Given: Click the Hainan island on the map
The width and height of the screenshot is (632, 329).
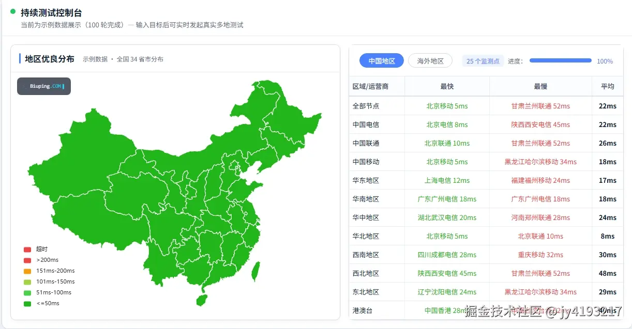Looking at the screenshot, I should point(203,300).
